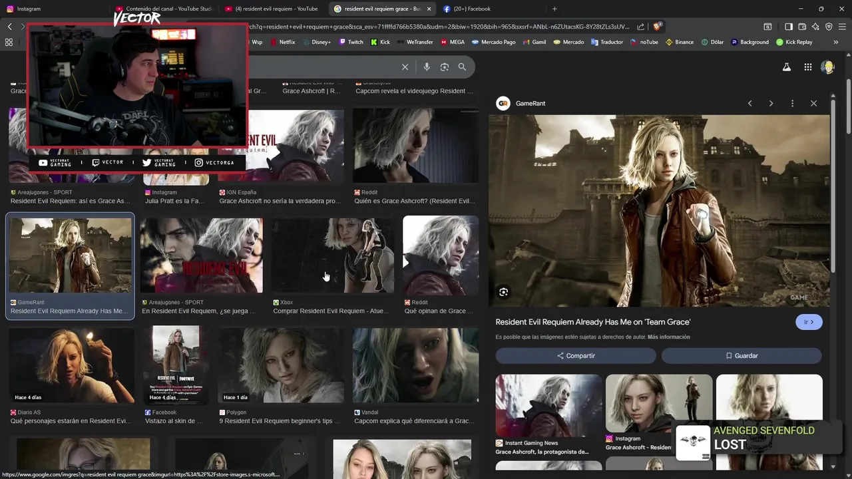Open the Brave Wallet icon
Image resolution: width=852 pixels, height=479 pixels.
pos(802,27)
